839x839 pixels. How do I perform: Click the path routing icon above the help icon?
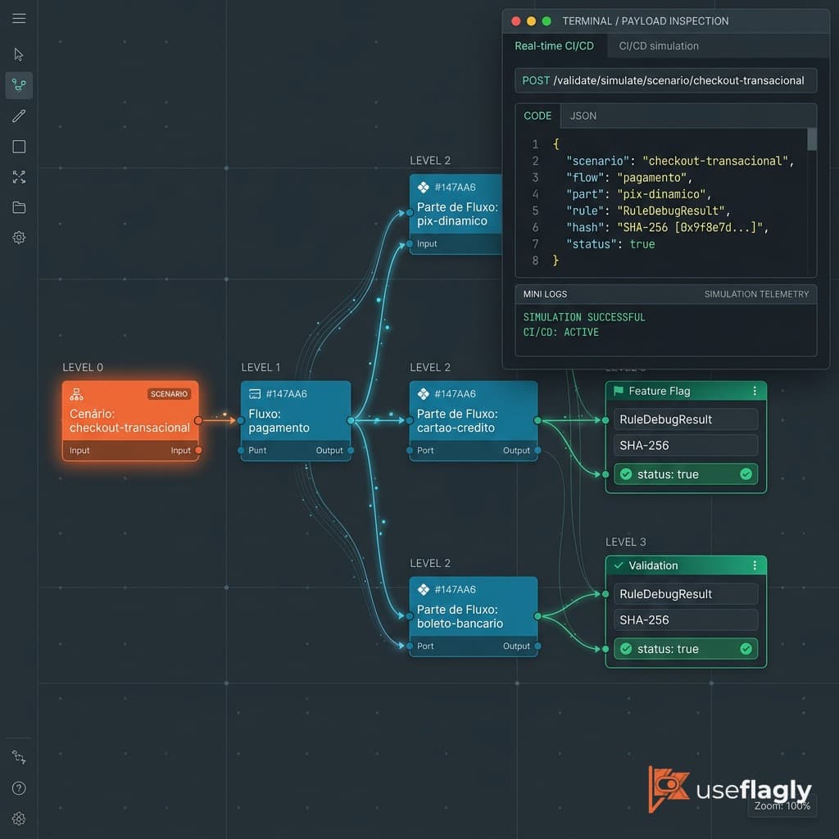19,757
